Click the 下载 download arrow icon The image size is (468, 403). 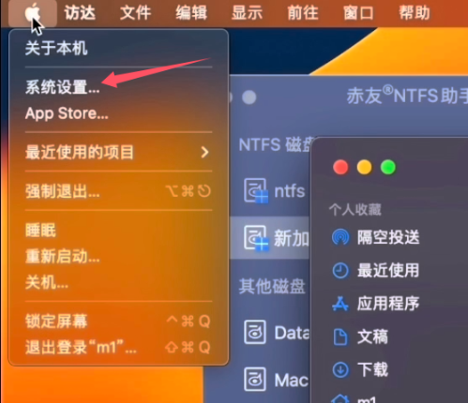click(340, 369)
